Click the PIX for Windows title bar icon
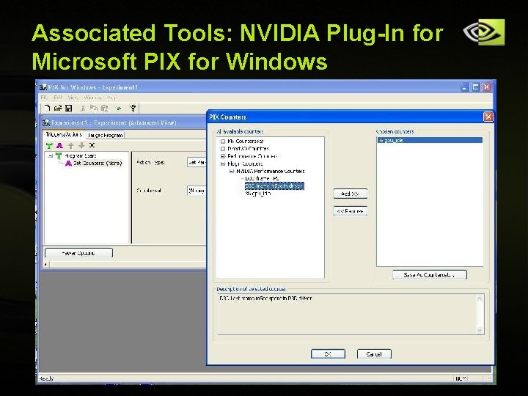Viewport: 528px width, 396px height. click(43, 87)
